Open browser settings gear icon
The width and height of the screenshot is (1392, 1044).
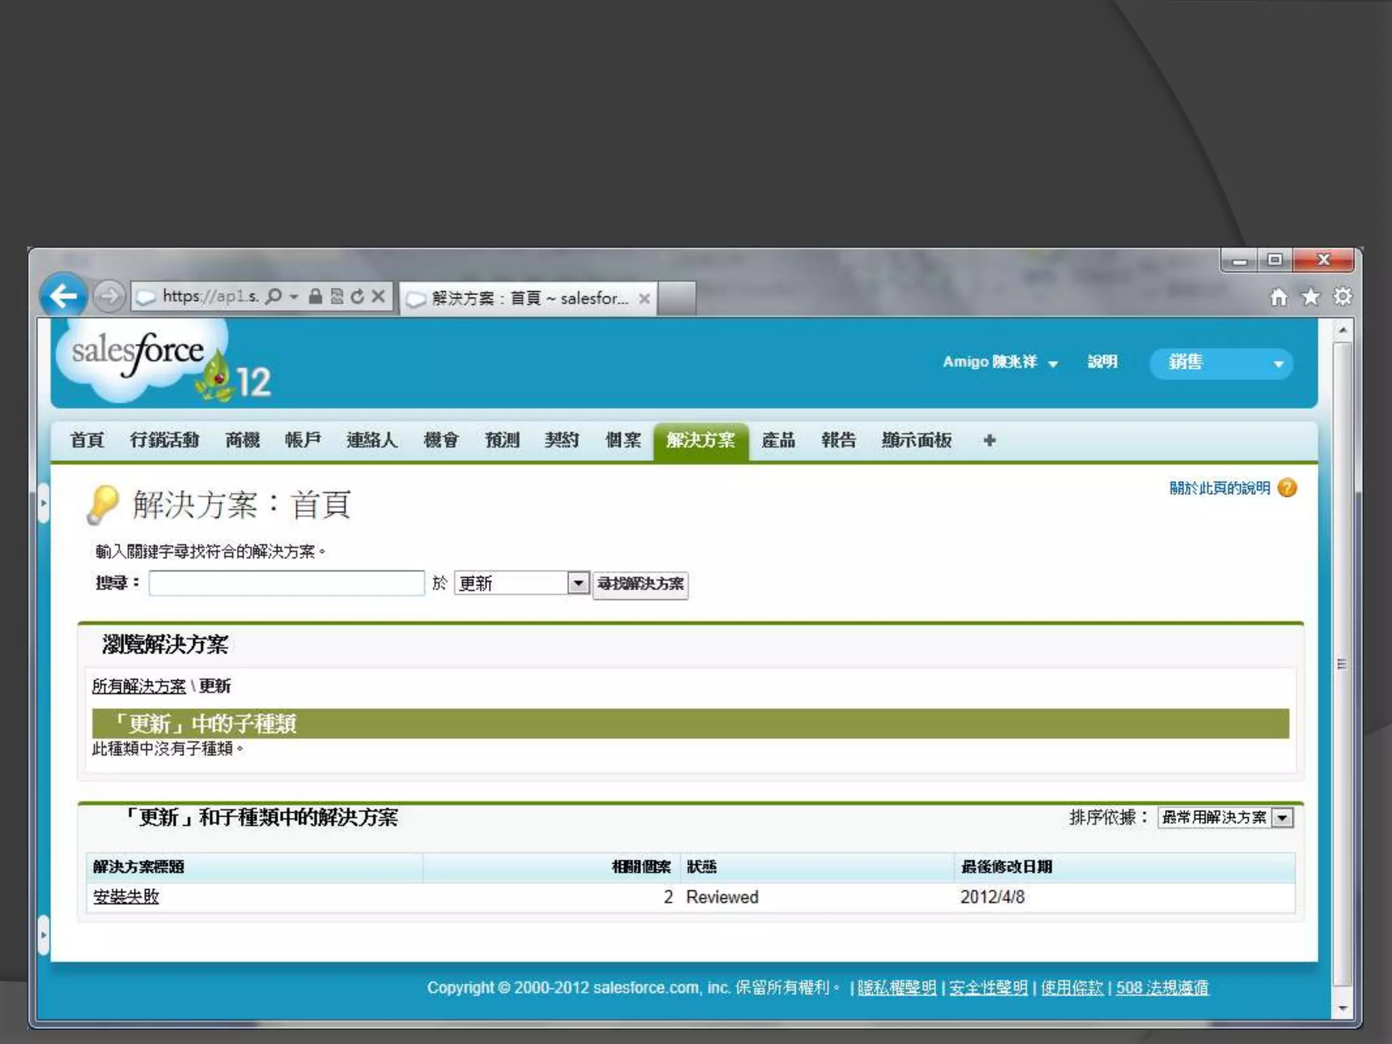(x=1342, y=297)
